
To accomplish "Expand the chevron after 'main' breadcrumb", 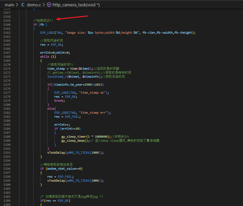I will tap(17, 5).
